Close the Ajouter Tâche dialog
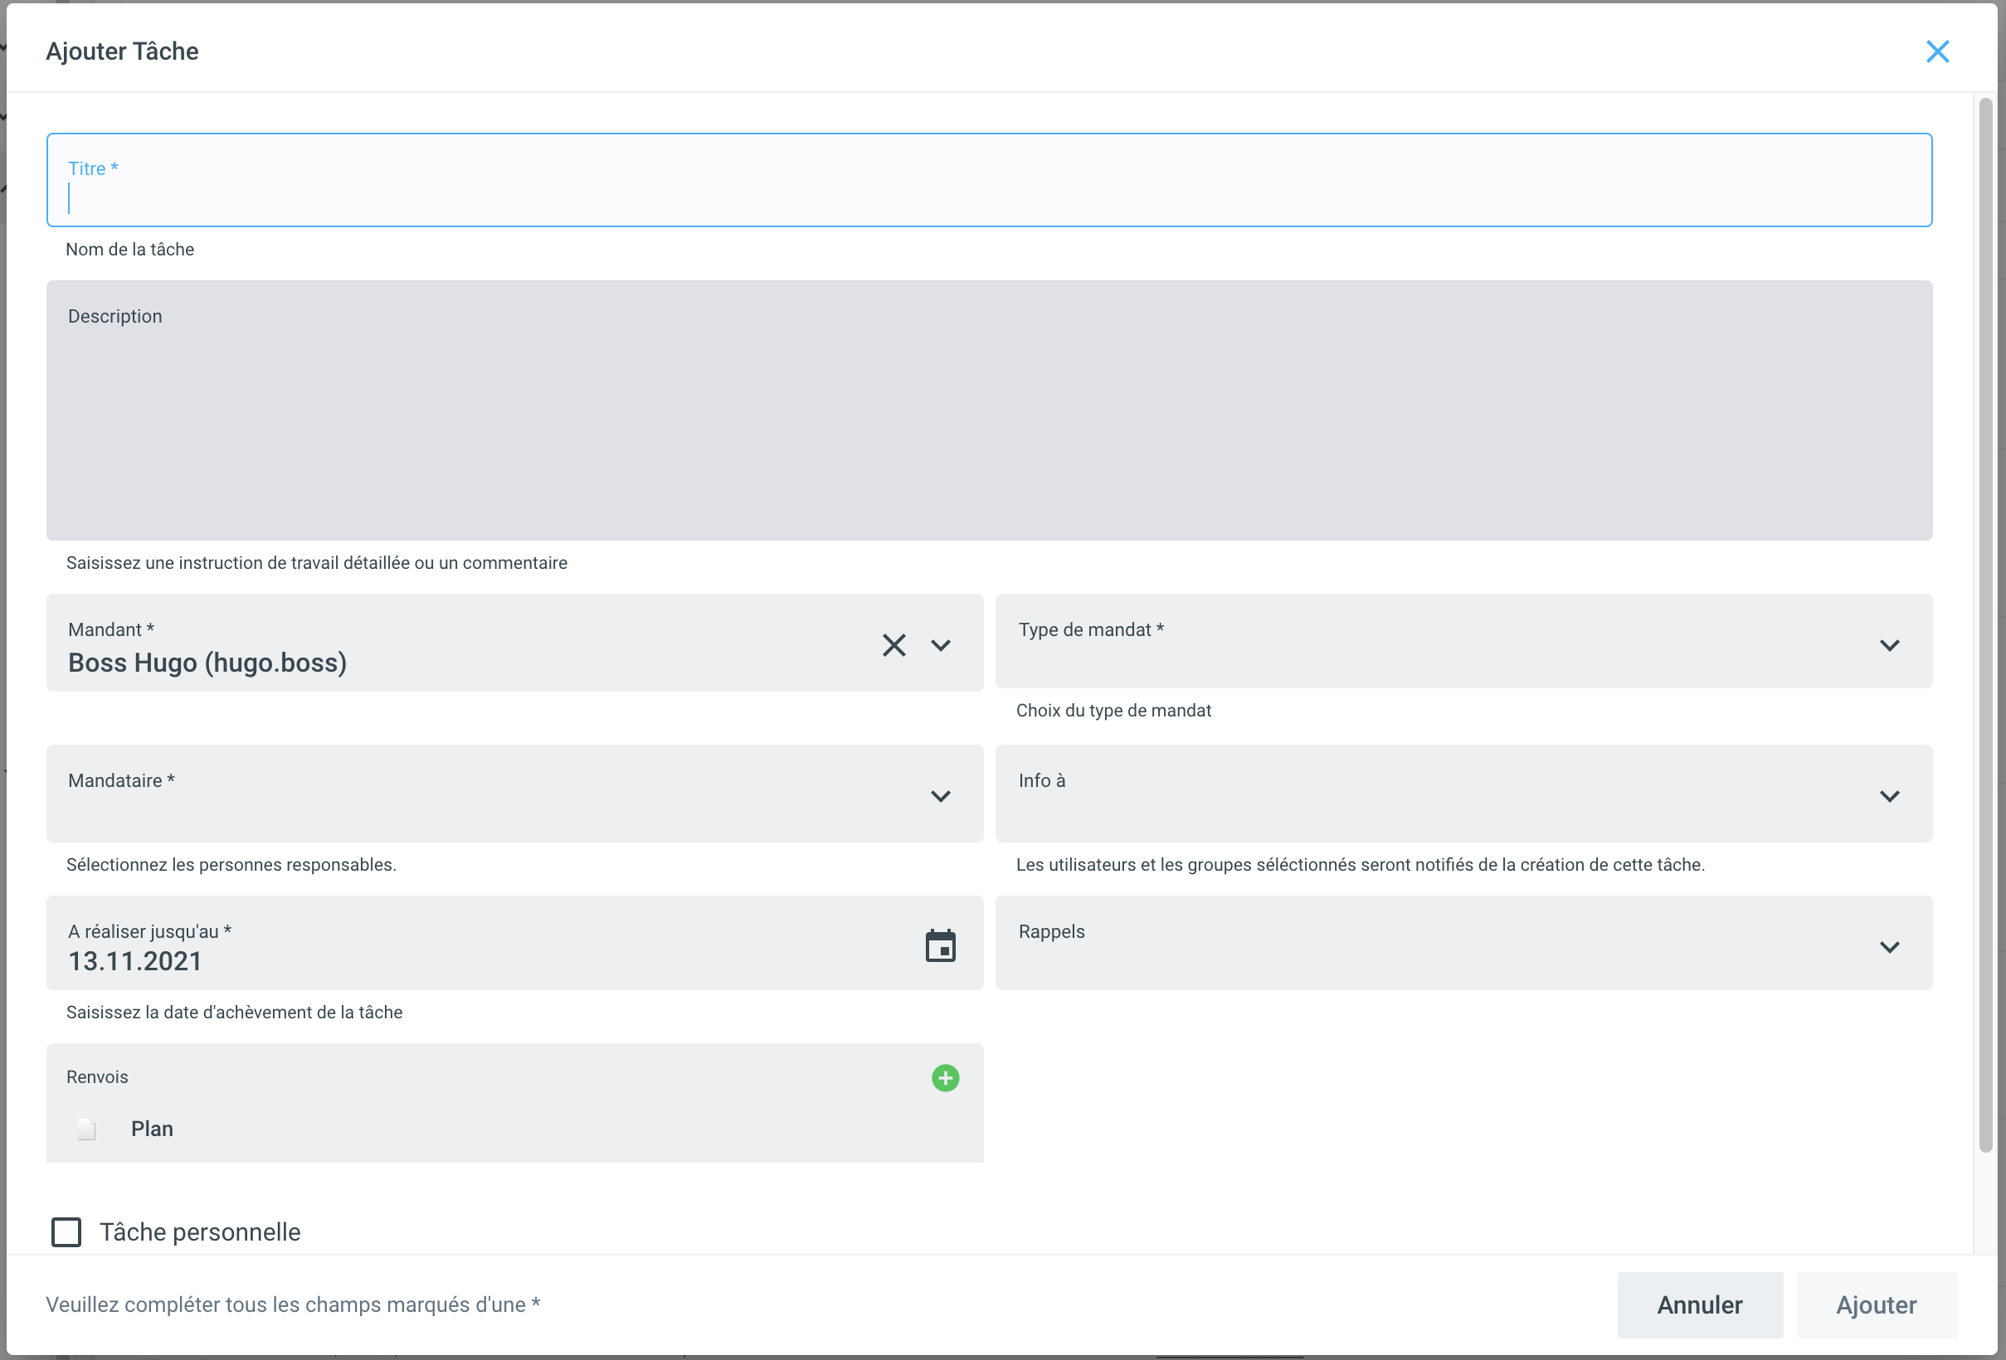 1937,51
